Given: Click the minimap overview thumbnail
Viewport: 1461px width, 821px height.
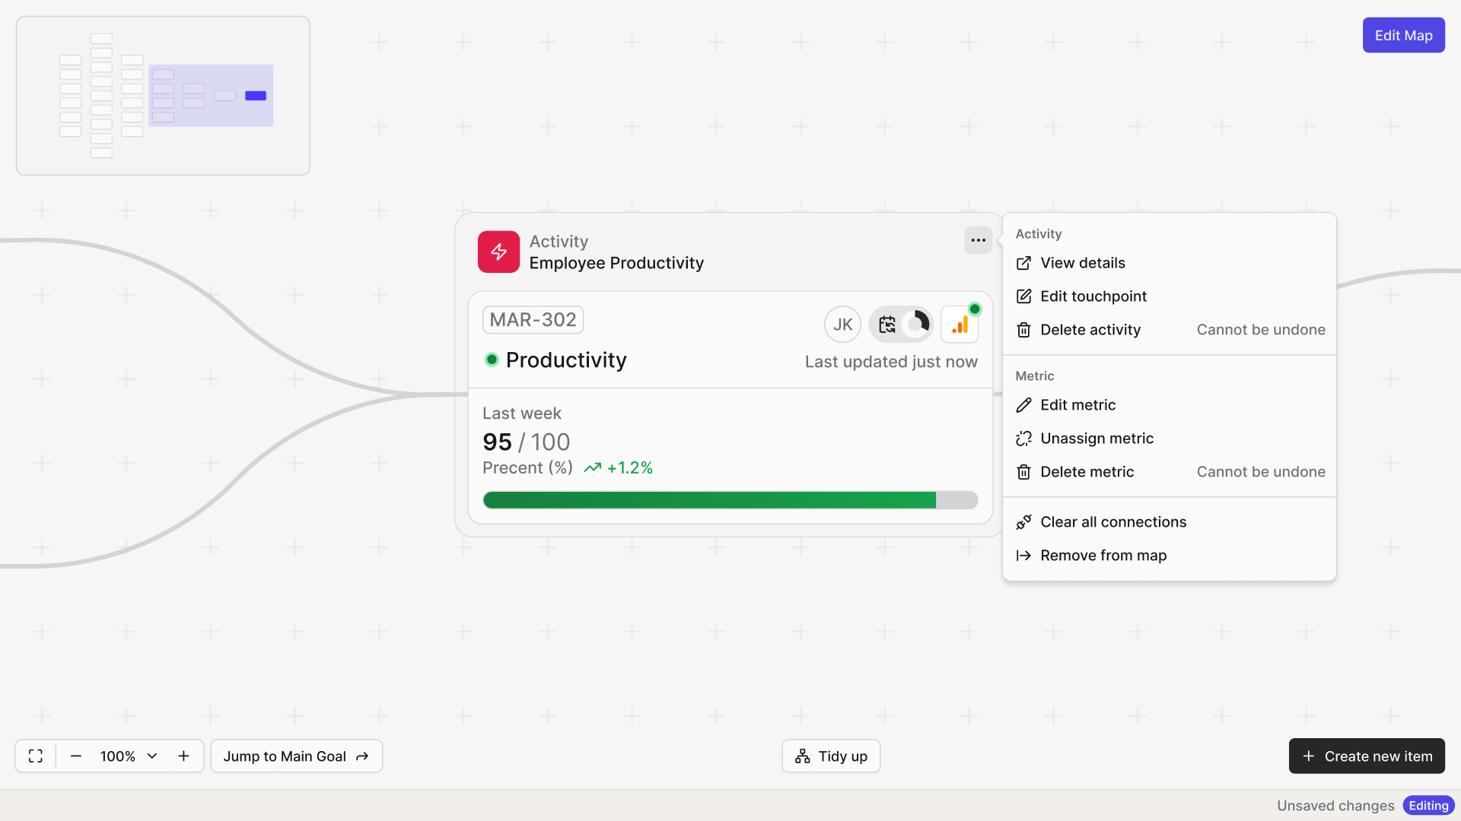Looking at the screenshot, I should [x=163, y=96].
